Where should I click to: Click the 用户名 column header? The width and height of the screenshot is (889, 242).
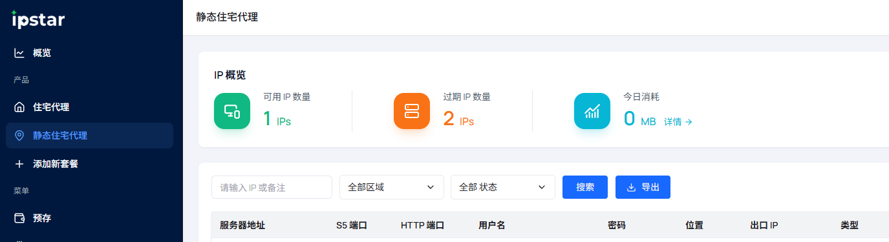491,225
